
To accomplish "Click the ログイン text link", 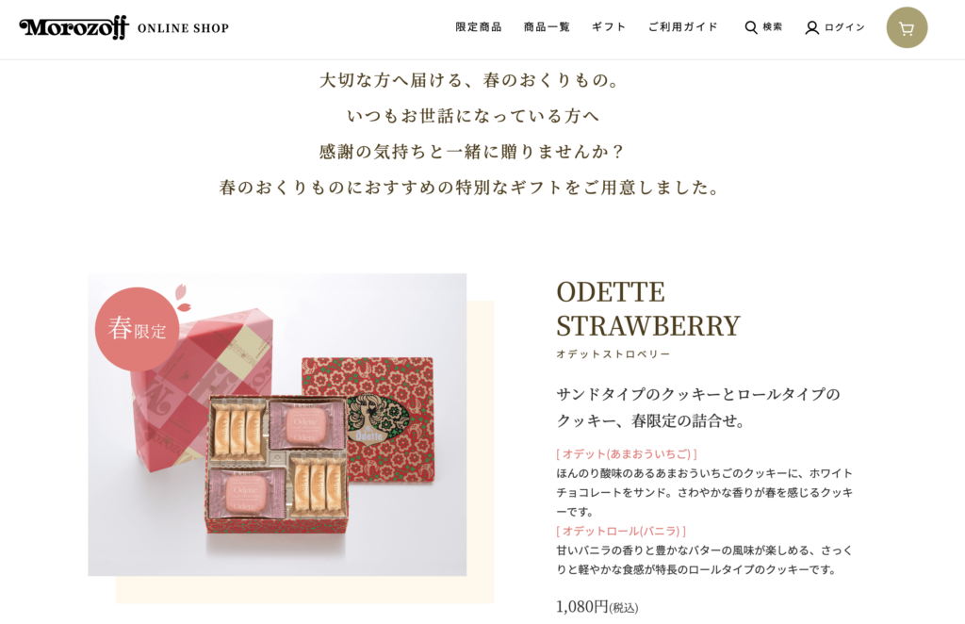I will pyautogui.click(x=844, y=27).
